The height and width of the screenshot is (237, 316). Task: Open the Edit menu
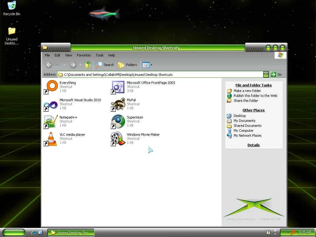57,55
